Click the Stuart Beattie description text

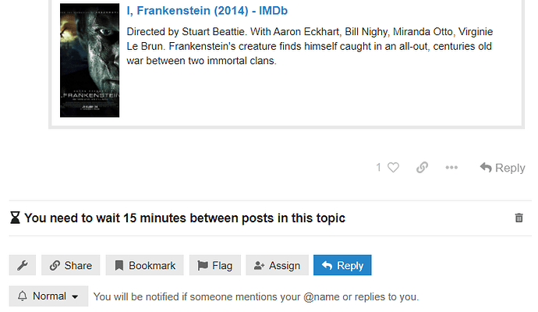point(310,46)
